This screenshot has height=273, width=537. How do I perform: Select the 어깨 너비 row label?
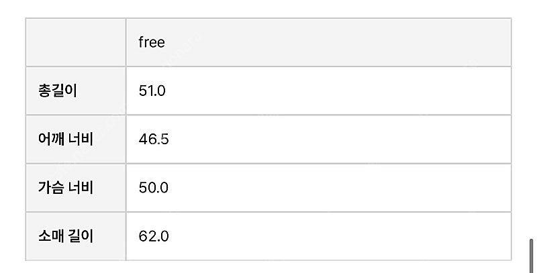point(66,139)
